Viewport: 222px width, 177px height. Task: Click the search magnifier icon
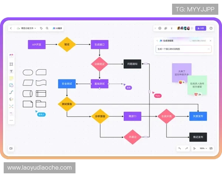pos(47,28)
